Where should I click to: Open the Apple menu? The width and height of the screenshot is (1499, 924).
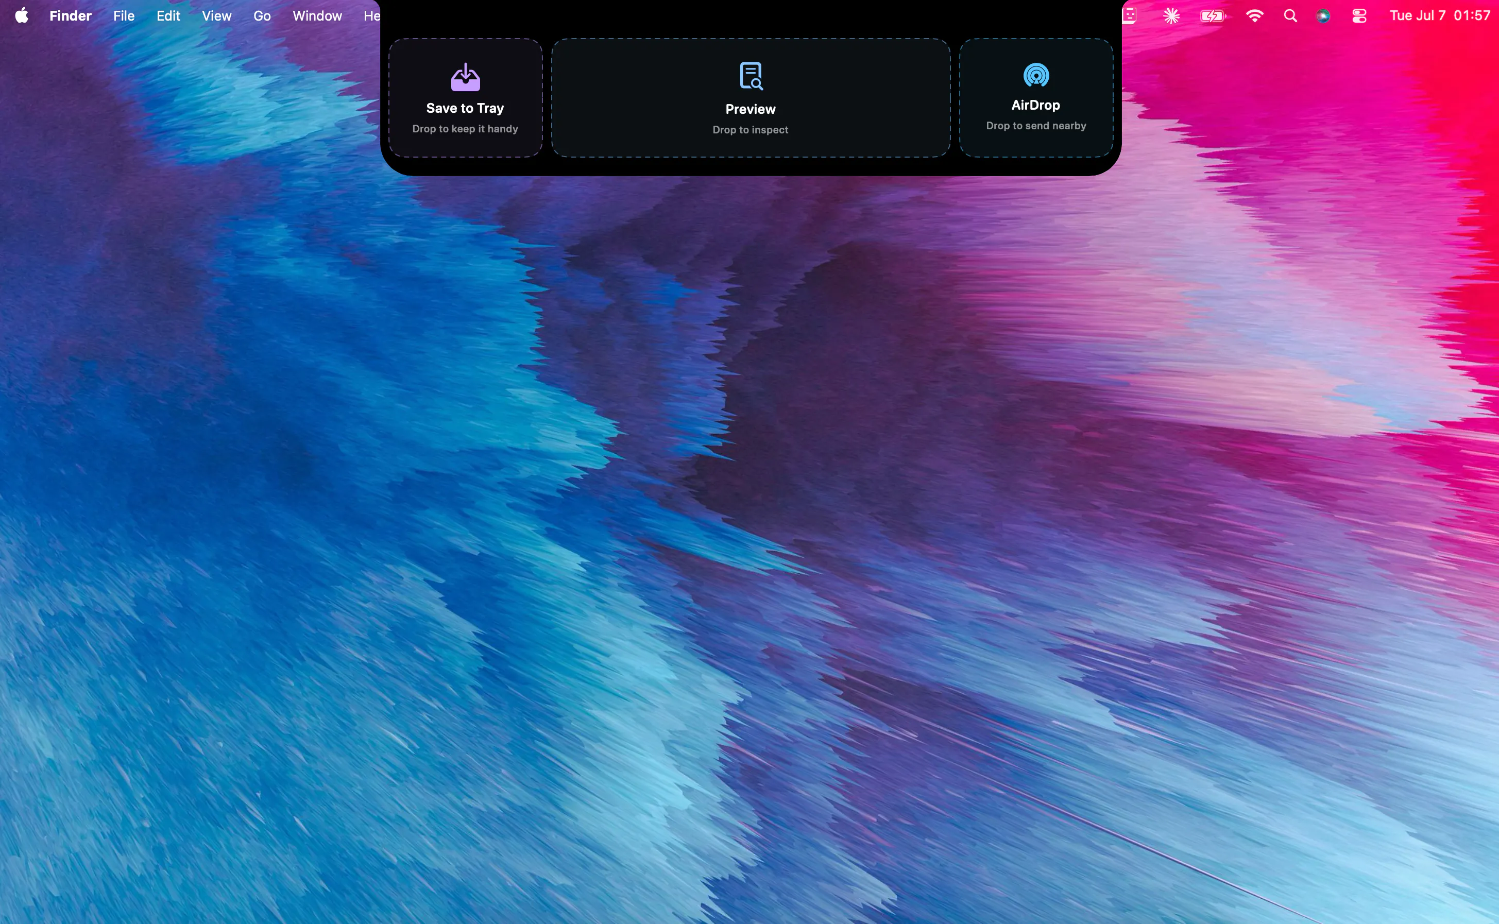[x=22, y=16]
